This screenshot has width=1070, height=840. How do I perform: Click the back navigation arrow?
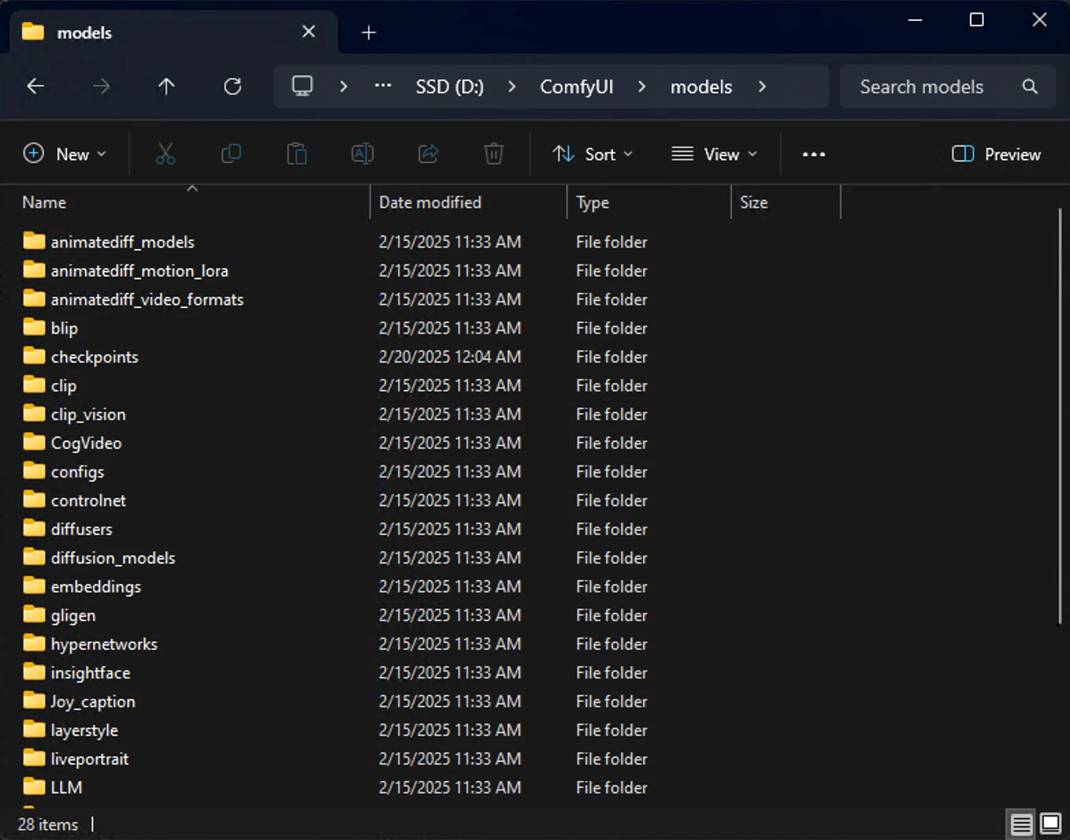pyautogui.click(x=36, y=86)
